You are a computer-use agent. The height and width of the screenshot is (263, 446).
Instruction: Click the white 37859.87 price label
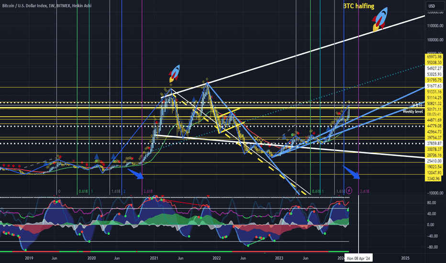[435, 143]
